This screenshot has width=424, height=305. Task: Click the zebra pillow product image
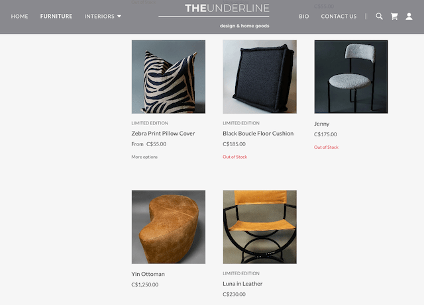click(168, 77)
